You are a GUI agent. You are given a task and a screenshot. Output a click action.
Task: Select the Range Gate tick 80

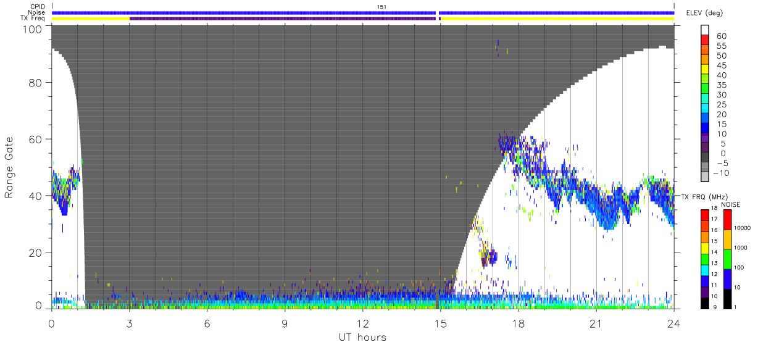pyautogui.click(x=36, y=83)
